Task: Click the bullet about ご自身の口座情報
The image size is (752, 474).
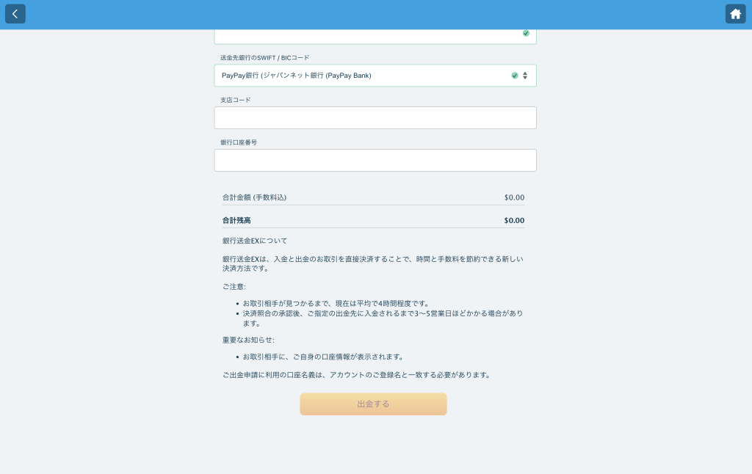Action: pos(324,357)
